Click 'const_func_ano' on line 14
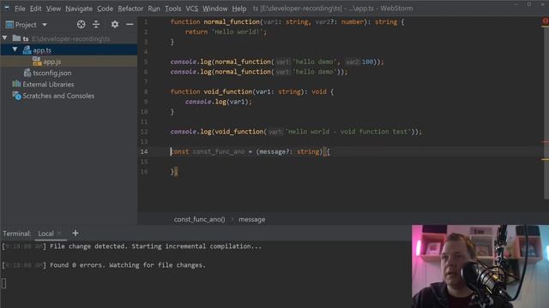This screenshot has height=308, width=549. [219, 151]
